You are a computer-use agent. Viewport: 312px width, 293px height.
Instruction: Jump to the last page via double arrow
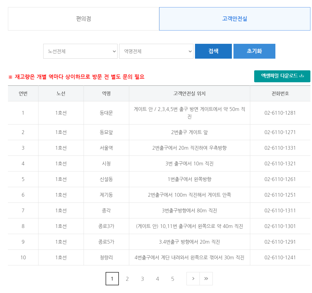[206, 279]
